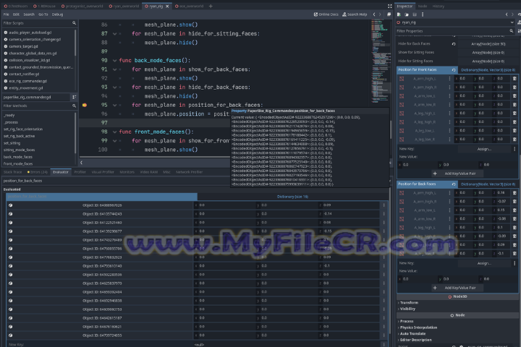Switch to the History tab

coord(438,6)
